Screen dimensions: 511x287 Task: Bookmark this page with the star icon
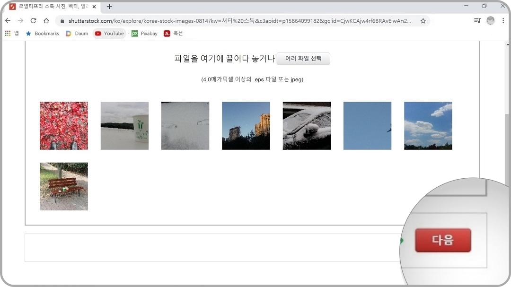(423, 21)
